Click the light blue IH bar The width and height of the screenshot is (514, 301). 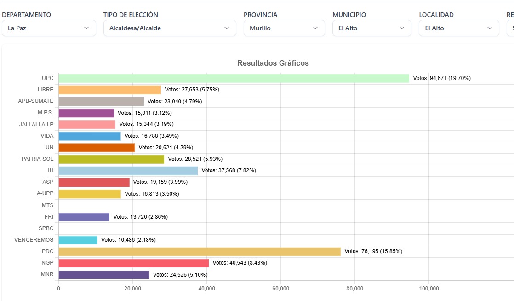[x=128, y=170]
